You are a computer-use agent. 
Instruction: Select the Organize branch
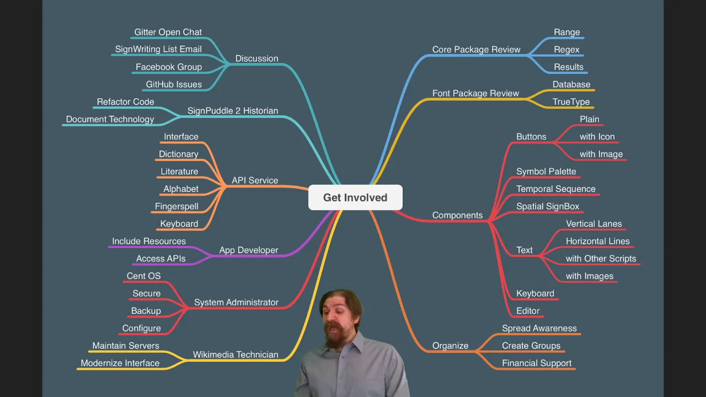(x=450, y=346)
